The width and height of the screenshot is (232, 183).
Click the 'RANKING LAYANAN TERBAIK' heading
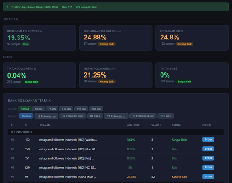(29, 101)
